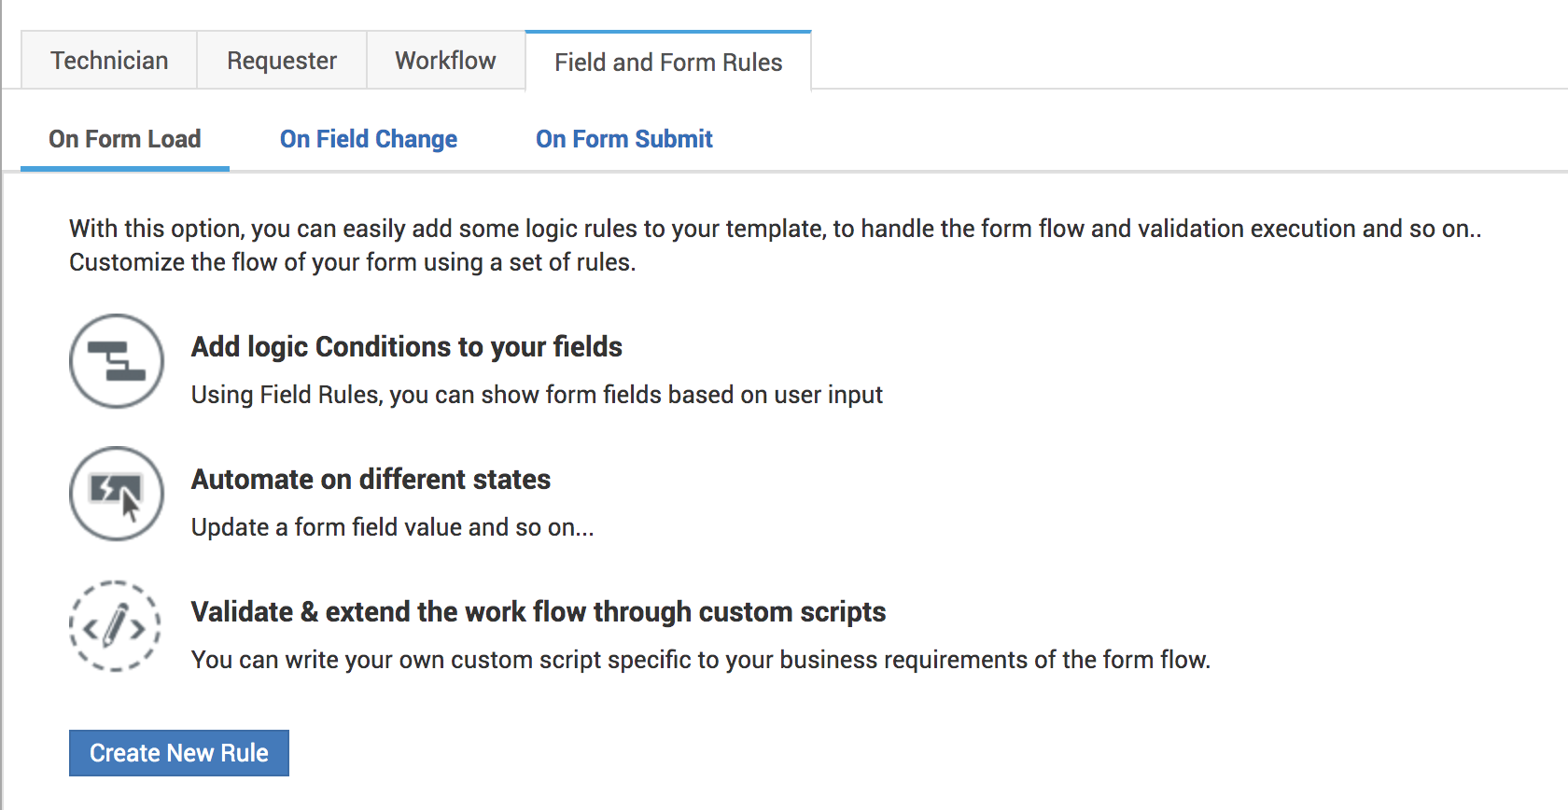1568x810 pixels.
Task: Click the "Customize the flow of your form" line
Action: tap(353, 262)
